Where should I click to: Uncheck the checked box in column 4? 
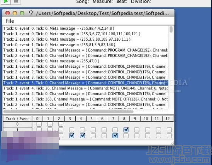point(82,136)
